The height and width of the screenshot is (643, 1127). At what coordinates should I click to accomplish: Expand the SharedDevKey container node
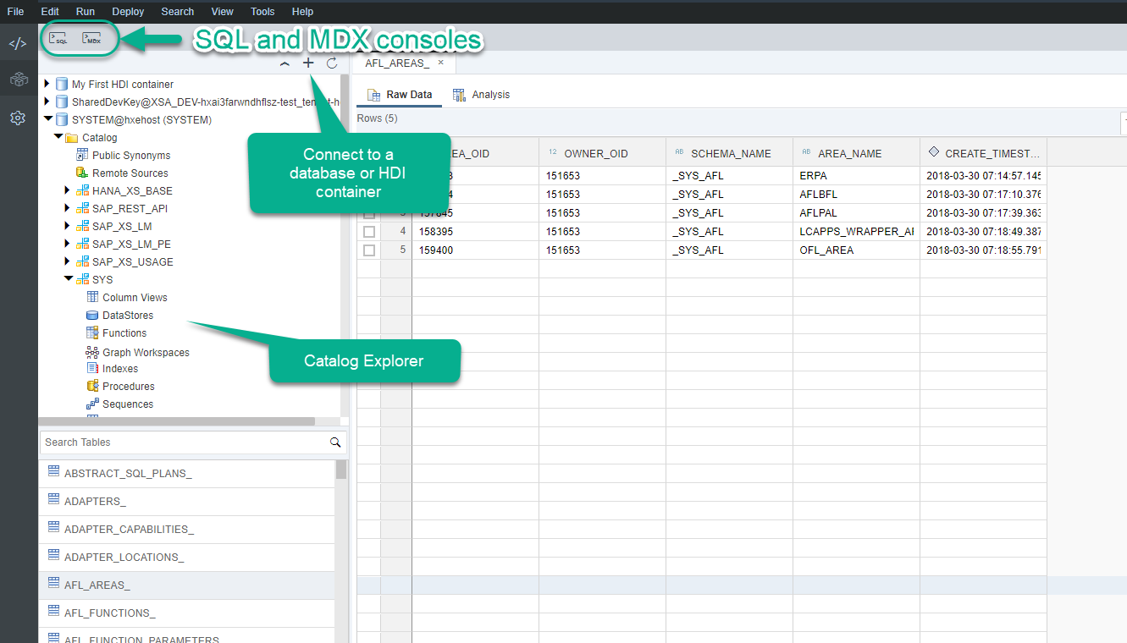tap(47, 102)
